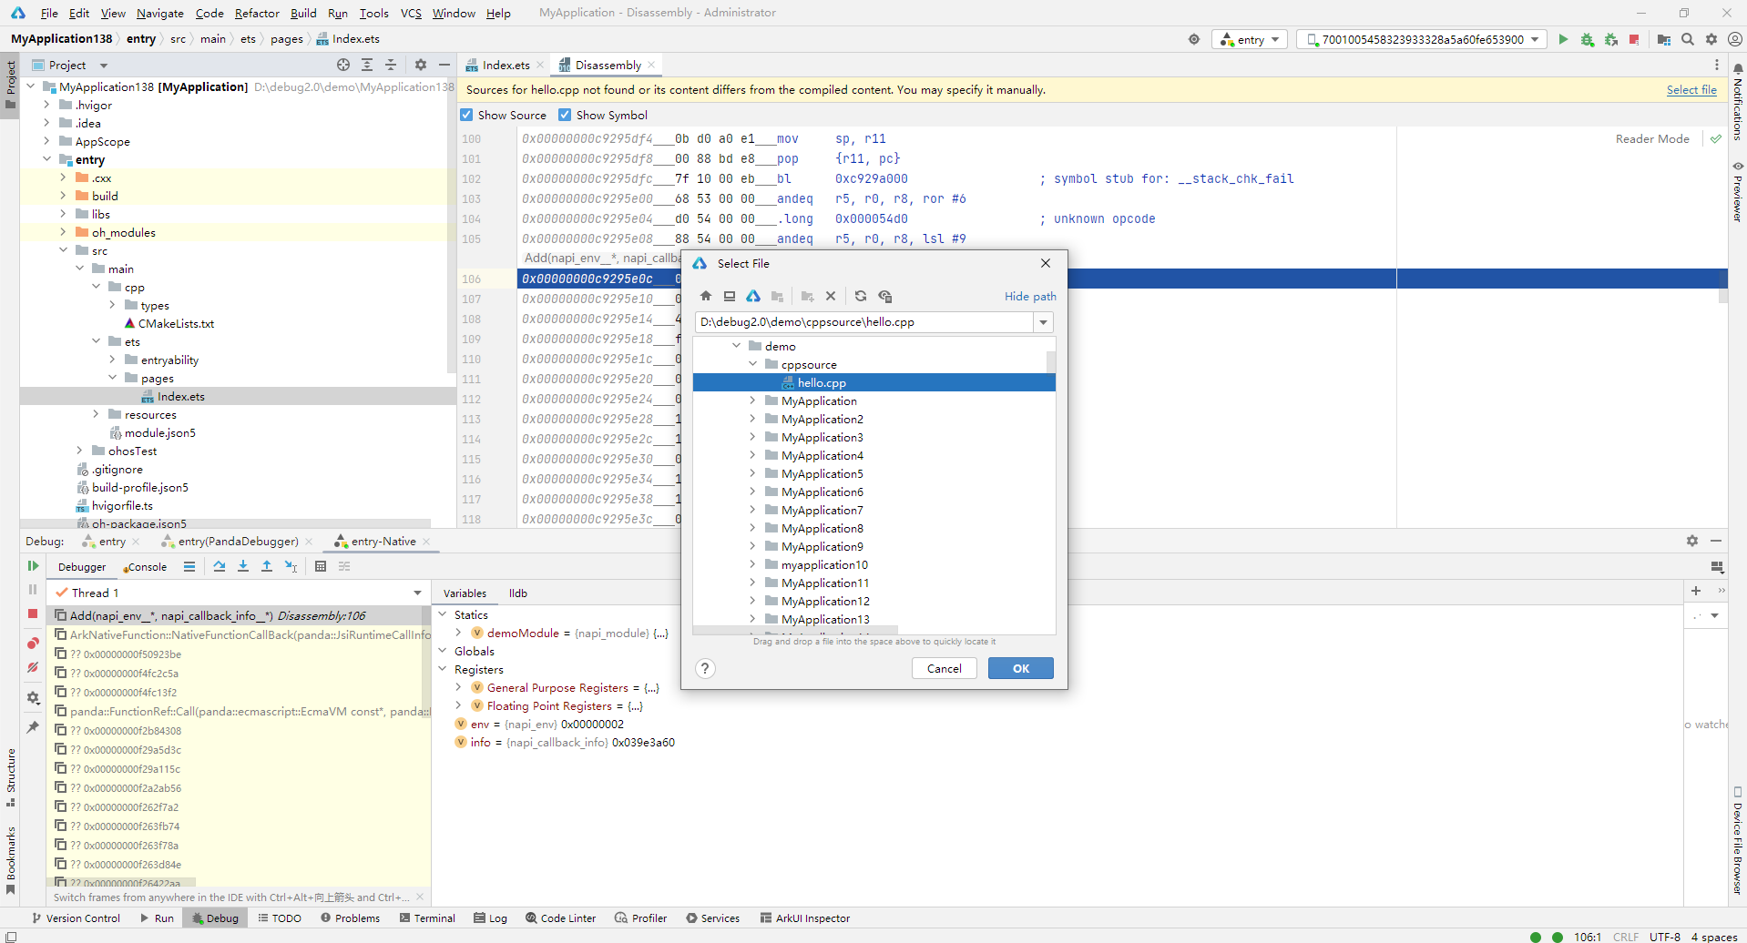Click Step Into debugger icon
The height and width of the screenshot is (943, 1747).
click(243, 566)
